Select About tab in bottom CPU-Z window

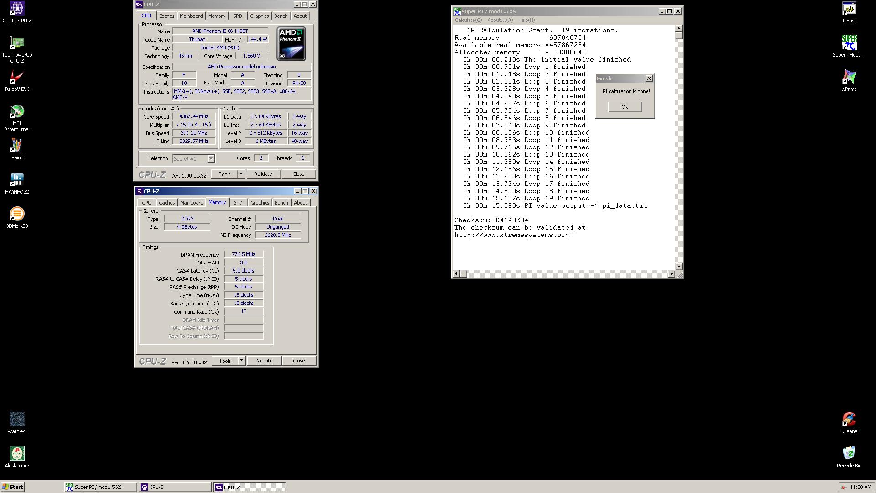301,203
